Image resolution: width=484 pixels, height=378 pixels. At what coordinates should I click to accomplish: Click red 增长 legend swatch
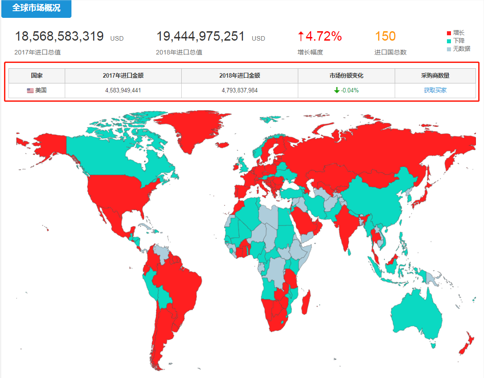(x=449, y=33)
